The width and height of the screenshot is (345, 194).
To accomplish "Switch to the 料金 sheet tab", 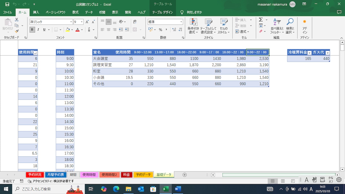I will tap(126, 175).
